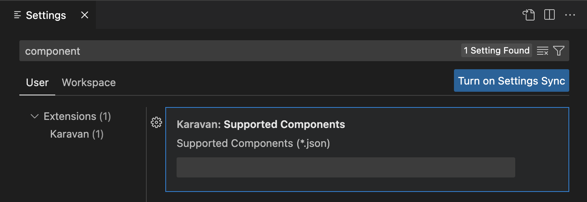Select Karavan (1) in the tree

(x=77, y=134)
